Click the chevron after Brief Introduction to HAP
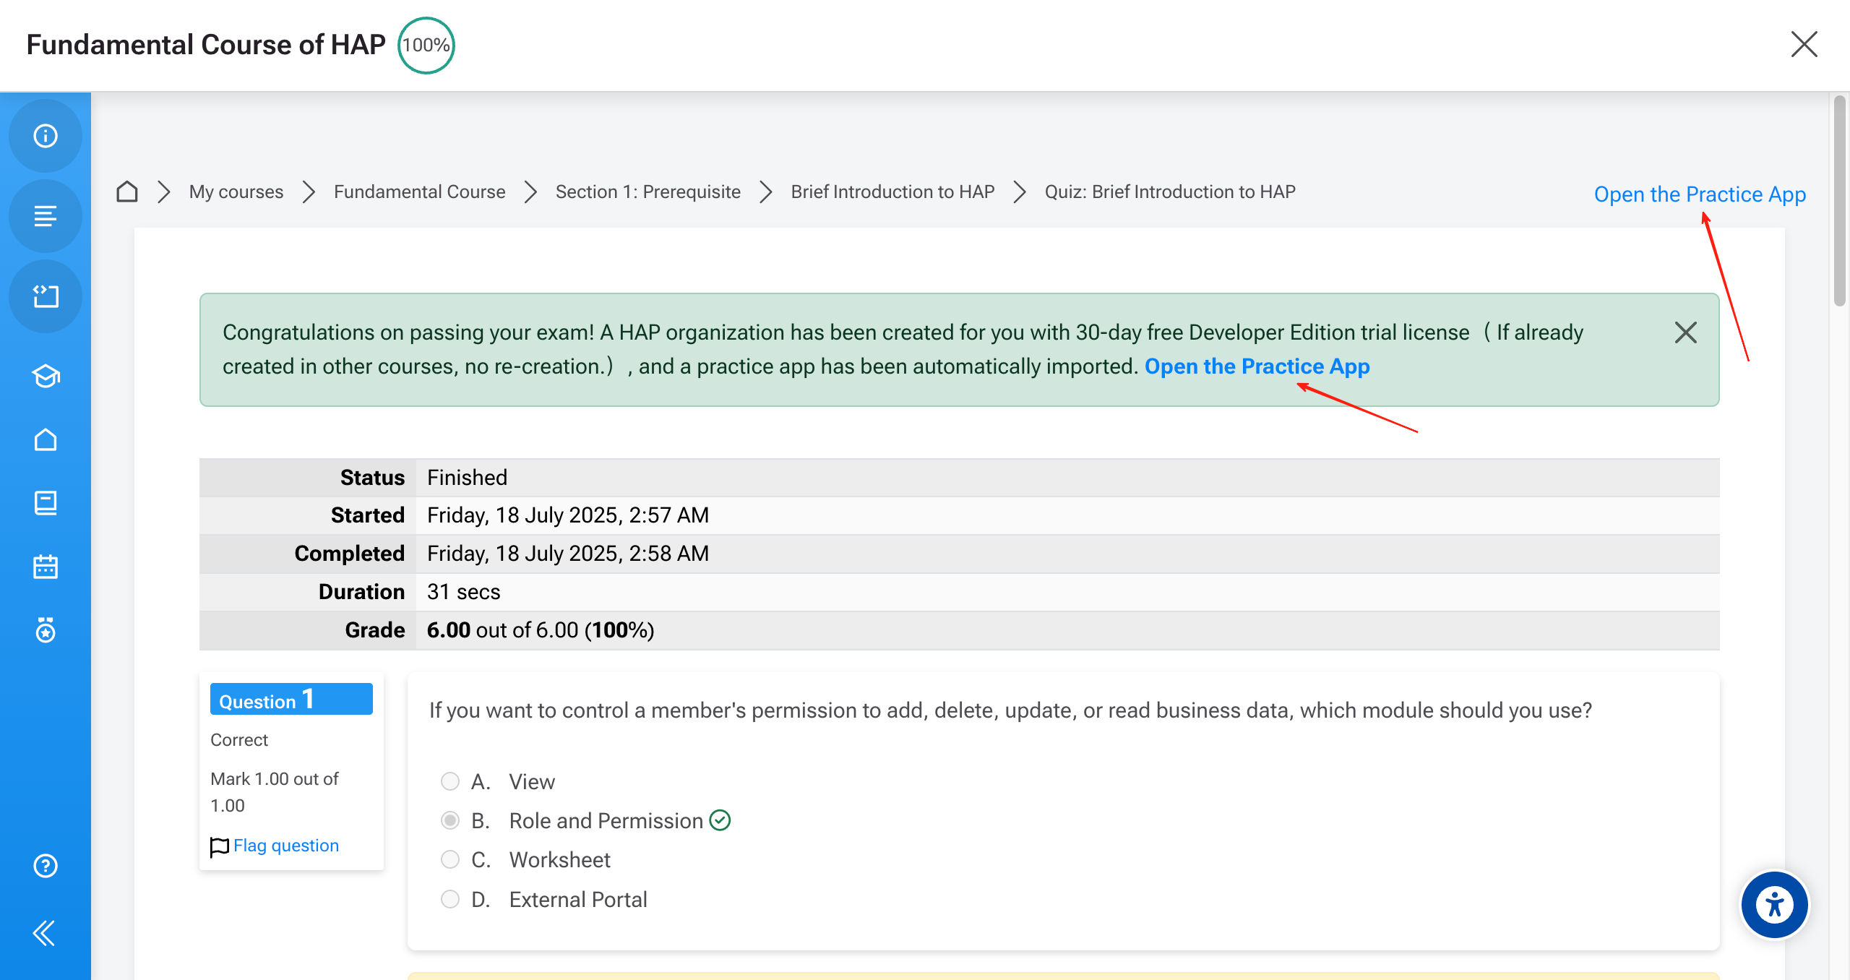 point(1020,192)
